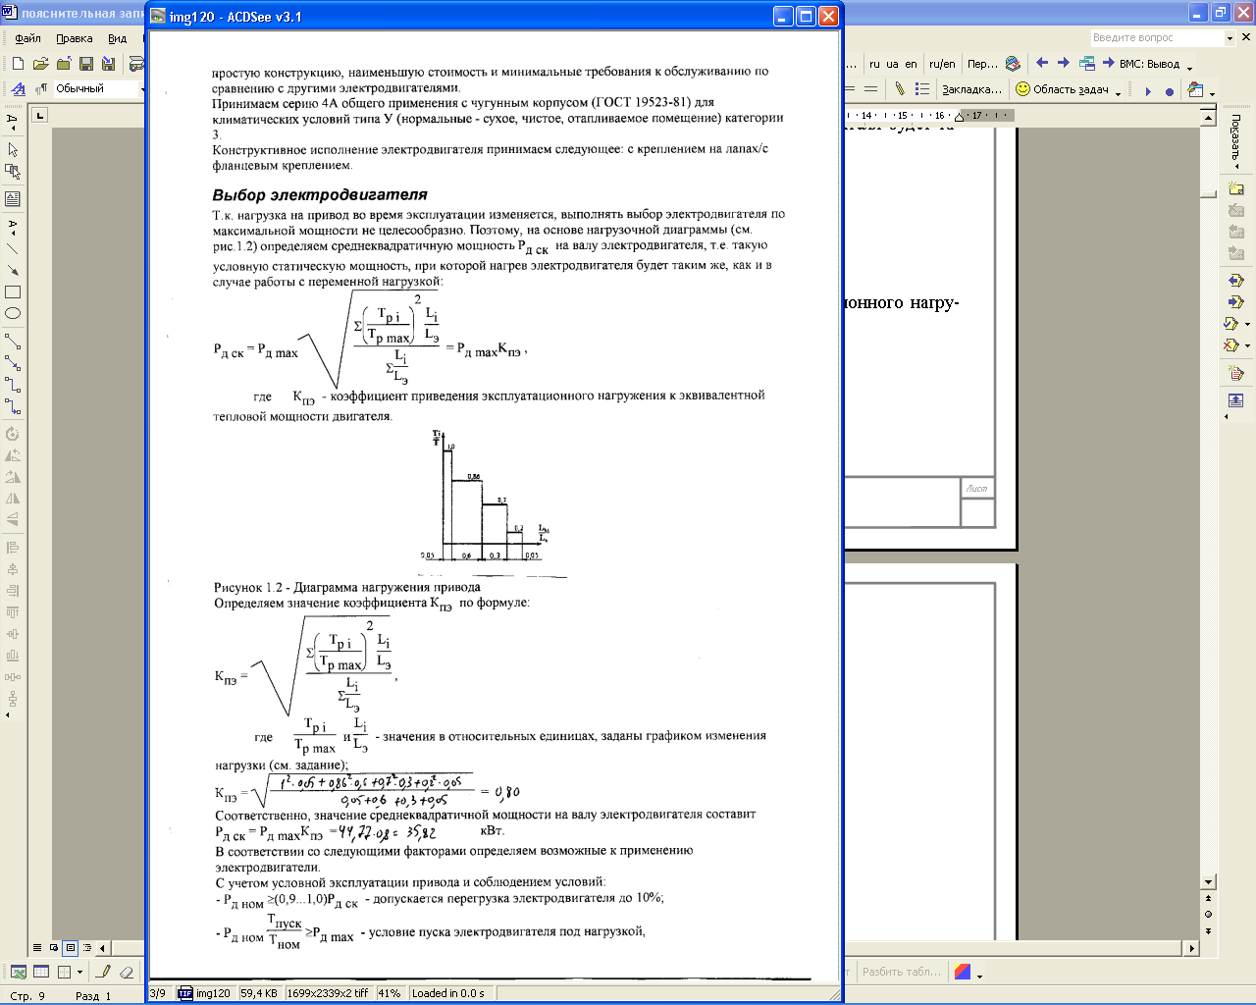Expand the Область задач dropdown arrow
This screenshot has width=1256, height=1005.
pyautogui.click(x=1118, y=92)
